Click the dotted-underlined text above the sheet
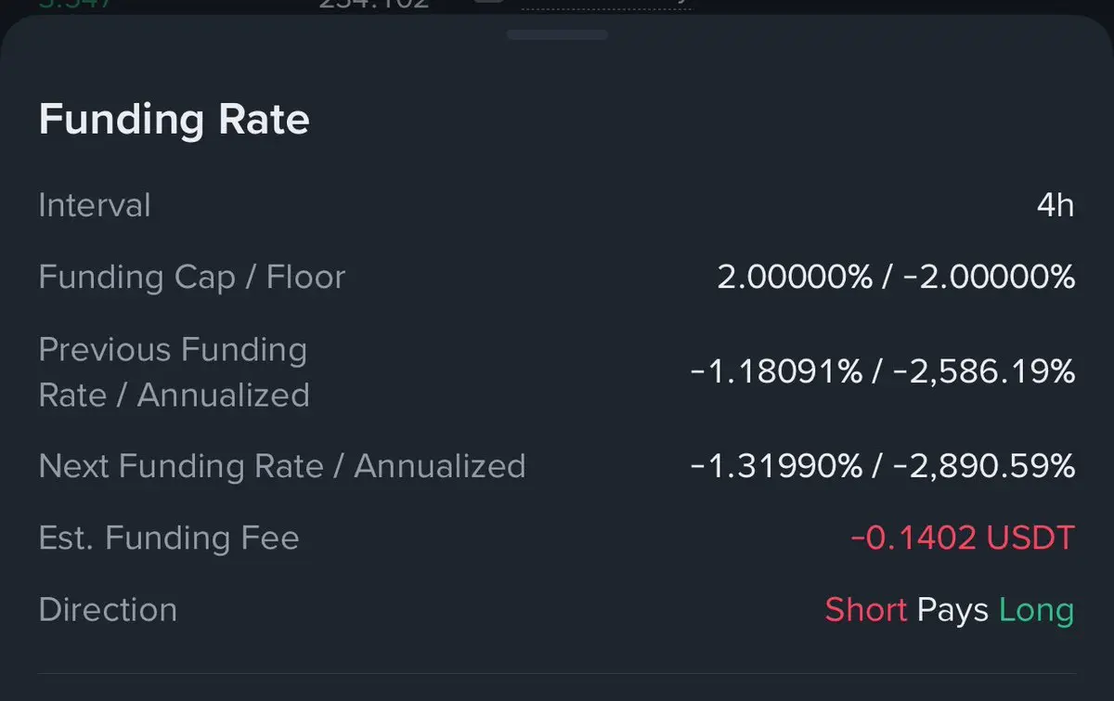Image resolution: width=1114 pixels, height=701 pixels. click(x=608, y=5)
